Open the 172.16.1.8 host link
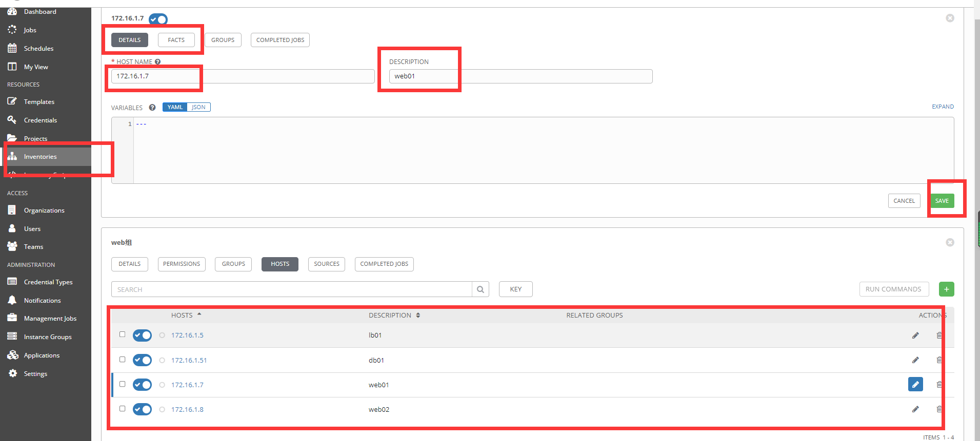Image resolution: width=980 pixels, height=441 pixels. [x=187, y=409]
